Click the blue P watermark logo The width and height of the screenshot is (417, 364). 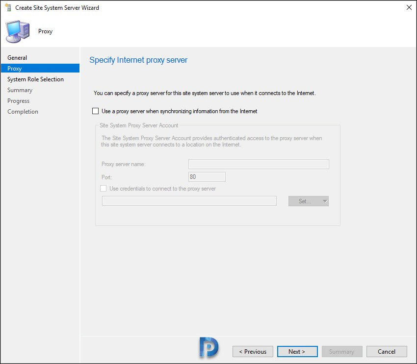[209, 347]
